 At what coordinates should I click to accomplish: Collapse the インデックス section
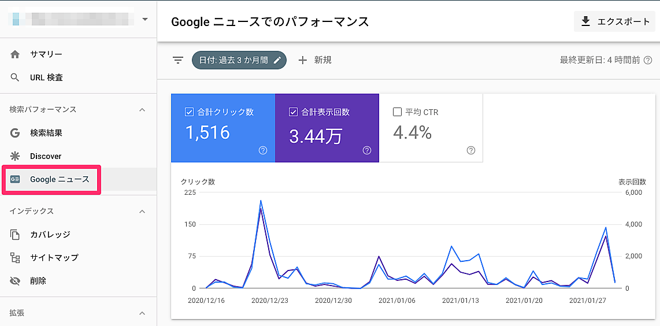click(x=142, y=212)
